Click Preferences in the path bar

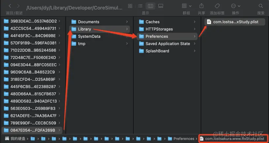pos(184,139)
